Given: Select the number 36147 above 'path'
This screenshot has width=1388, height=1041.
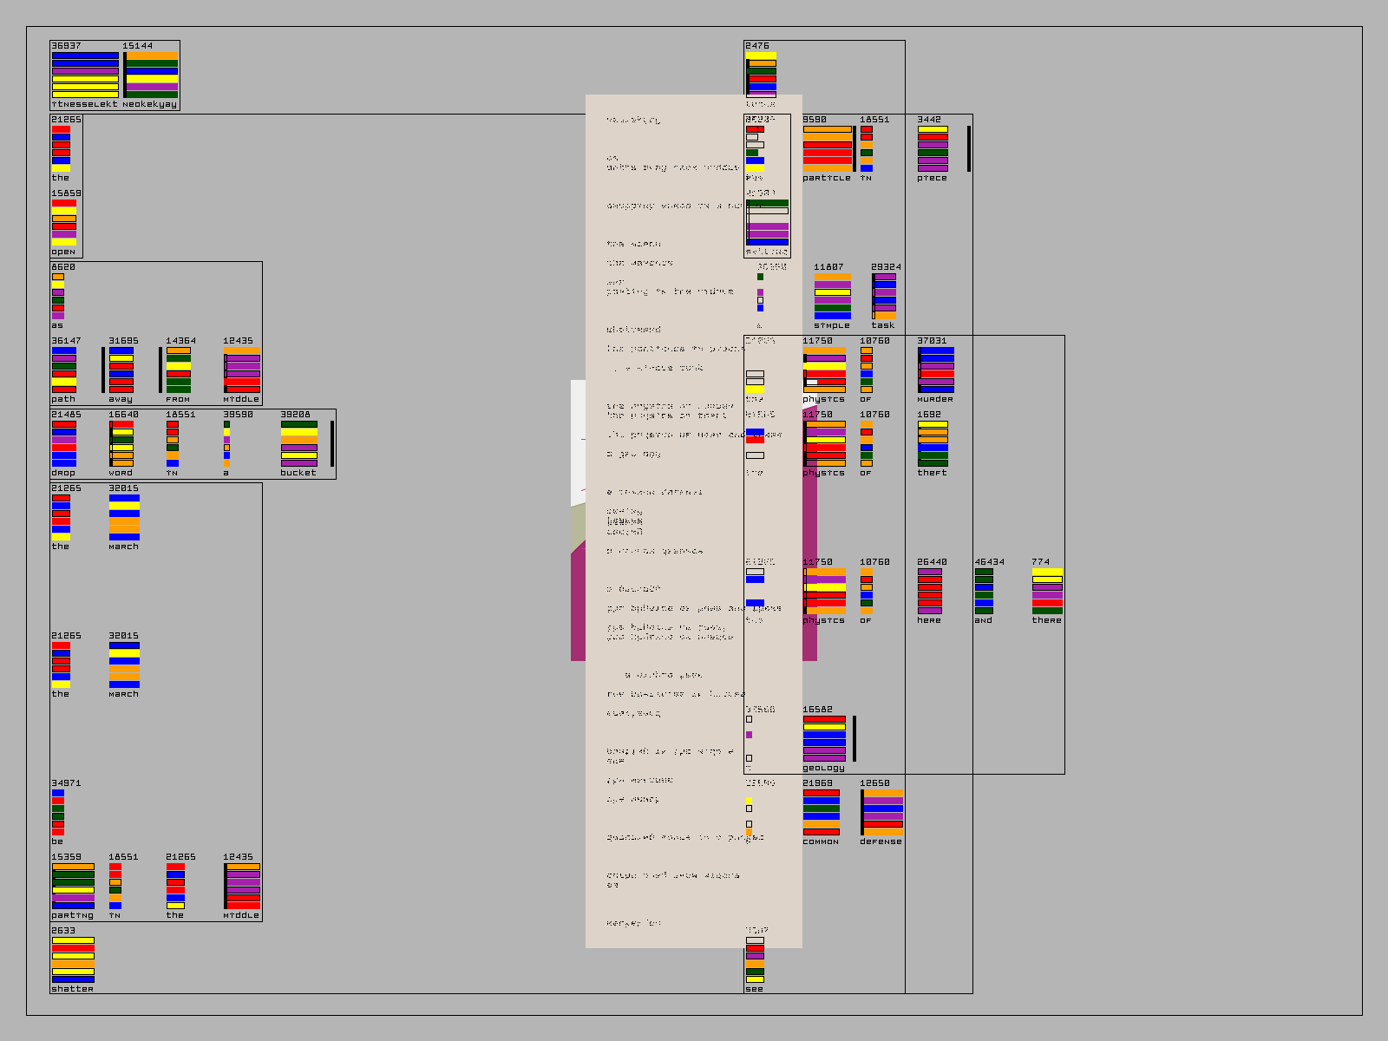Looking at the screenshot, I should (x=66, y=341).
